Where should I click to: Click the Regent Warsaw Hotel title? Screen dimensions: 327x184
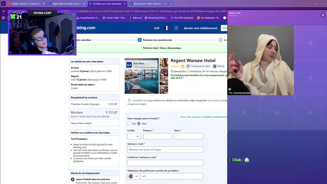[x=193, y=61]
